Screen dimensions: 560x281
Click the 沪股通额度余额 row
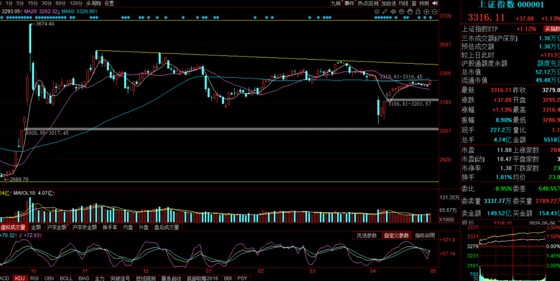511,64
